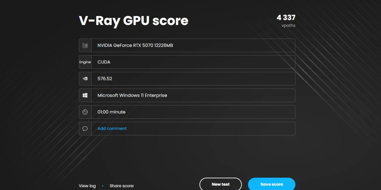
Task: Open View log link
Action: tap(87, 186)
